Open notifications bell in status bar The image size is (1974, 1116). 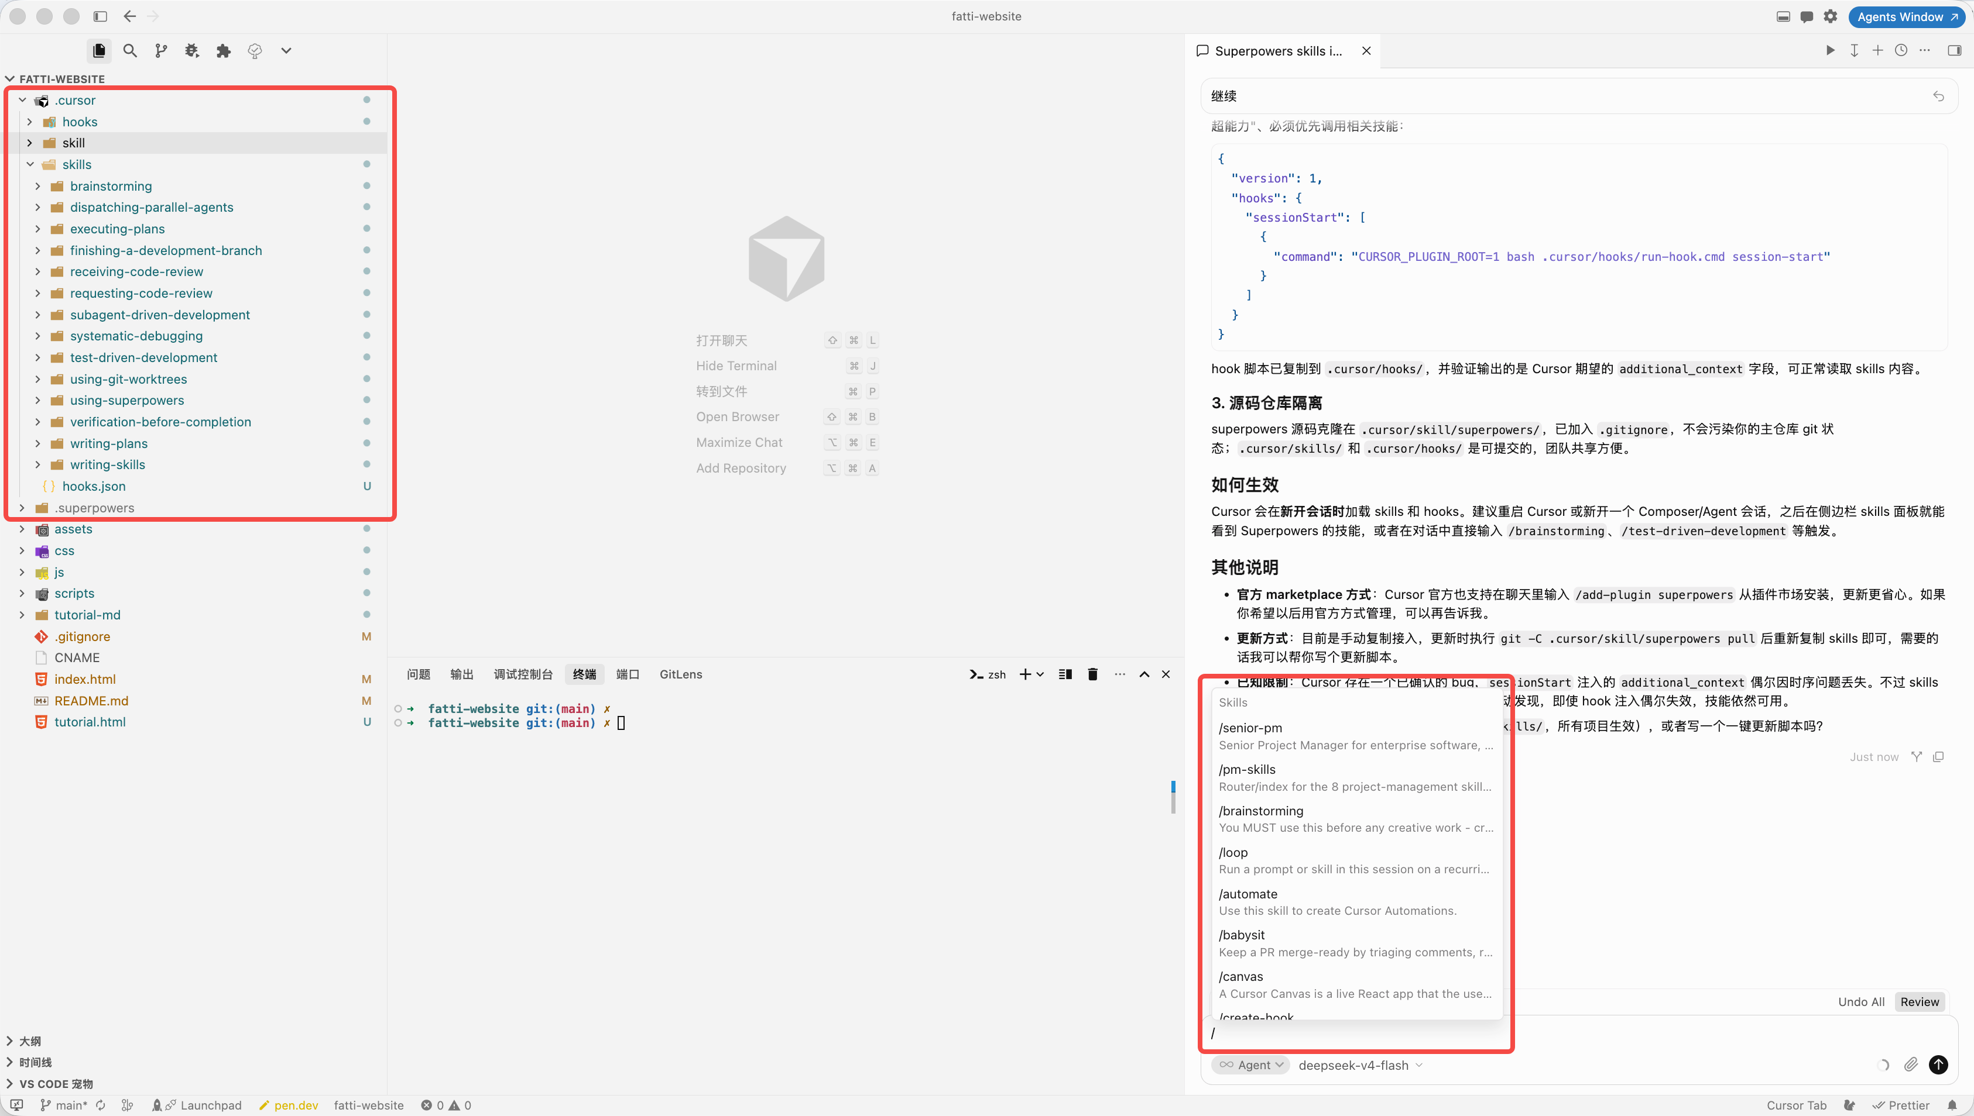pyautogui.click(x=1952, y=1105)
